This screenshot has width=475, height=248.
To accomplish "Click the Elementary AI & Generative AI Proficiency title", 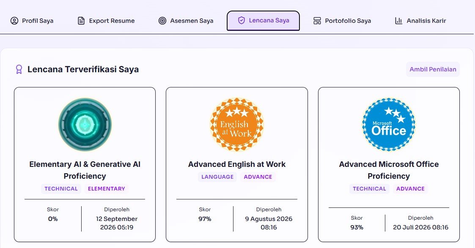I will point(85,170).
